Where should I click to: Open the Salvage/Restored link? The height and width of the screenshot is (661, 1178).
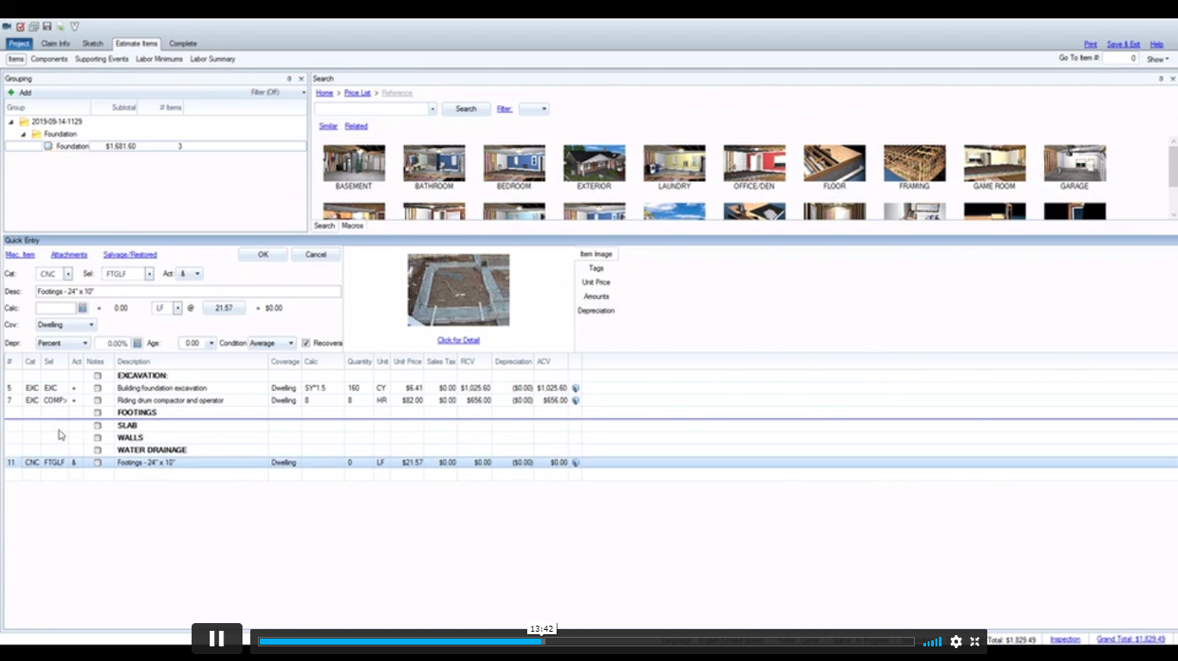pyautogui.click(x=129, y=255)
